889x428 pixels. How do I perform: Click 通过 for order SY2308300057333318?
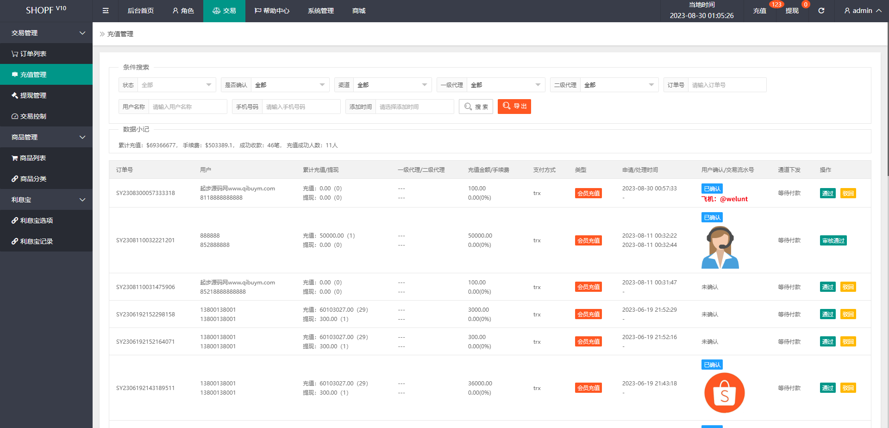coord(827,193)
